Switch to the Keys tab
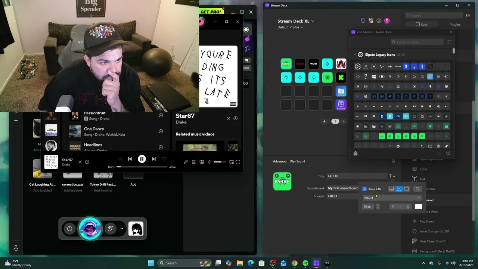This screenshot has width=478, height=269. (x=422, y=24)
